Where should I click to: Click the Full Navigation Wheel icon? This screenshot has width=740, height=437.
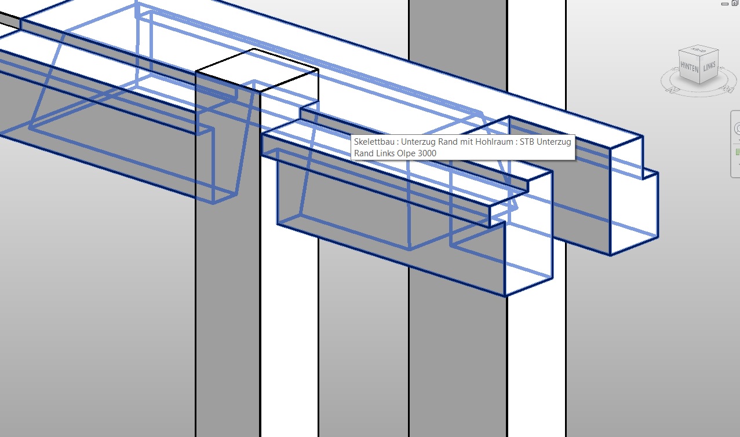click(737, 128)
